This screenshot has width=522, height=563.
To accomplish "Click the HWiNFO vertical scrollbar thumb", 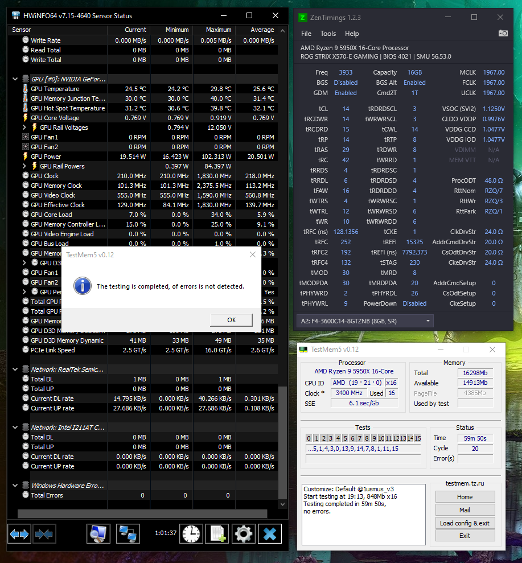I will point(283,442).
